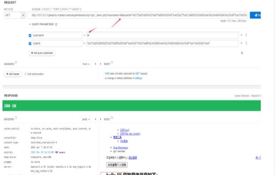Click the blue expires date value

pos(42,153)
